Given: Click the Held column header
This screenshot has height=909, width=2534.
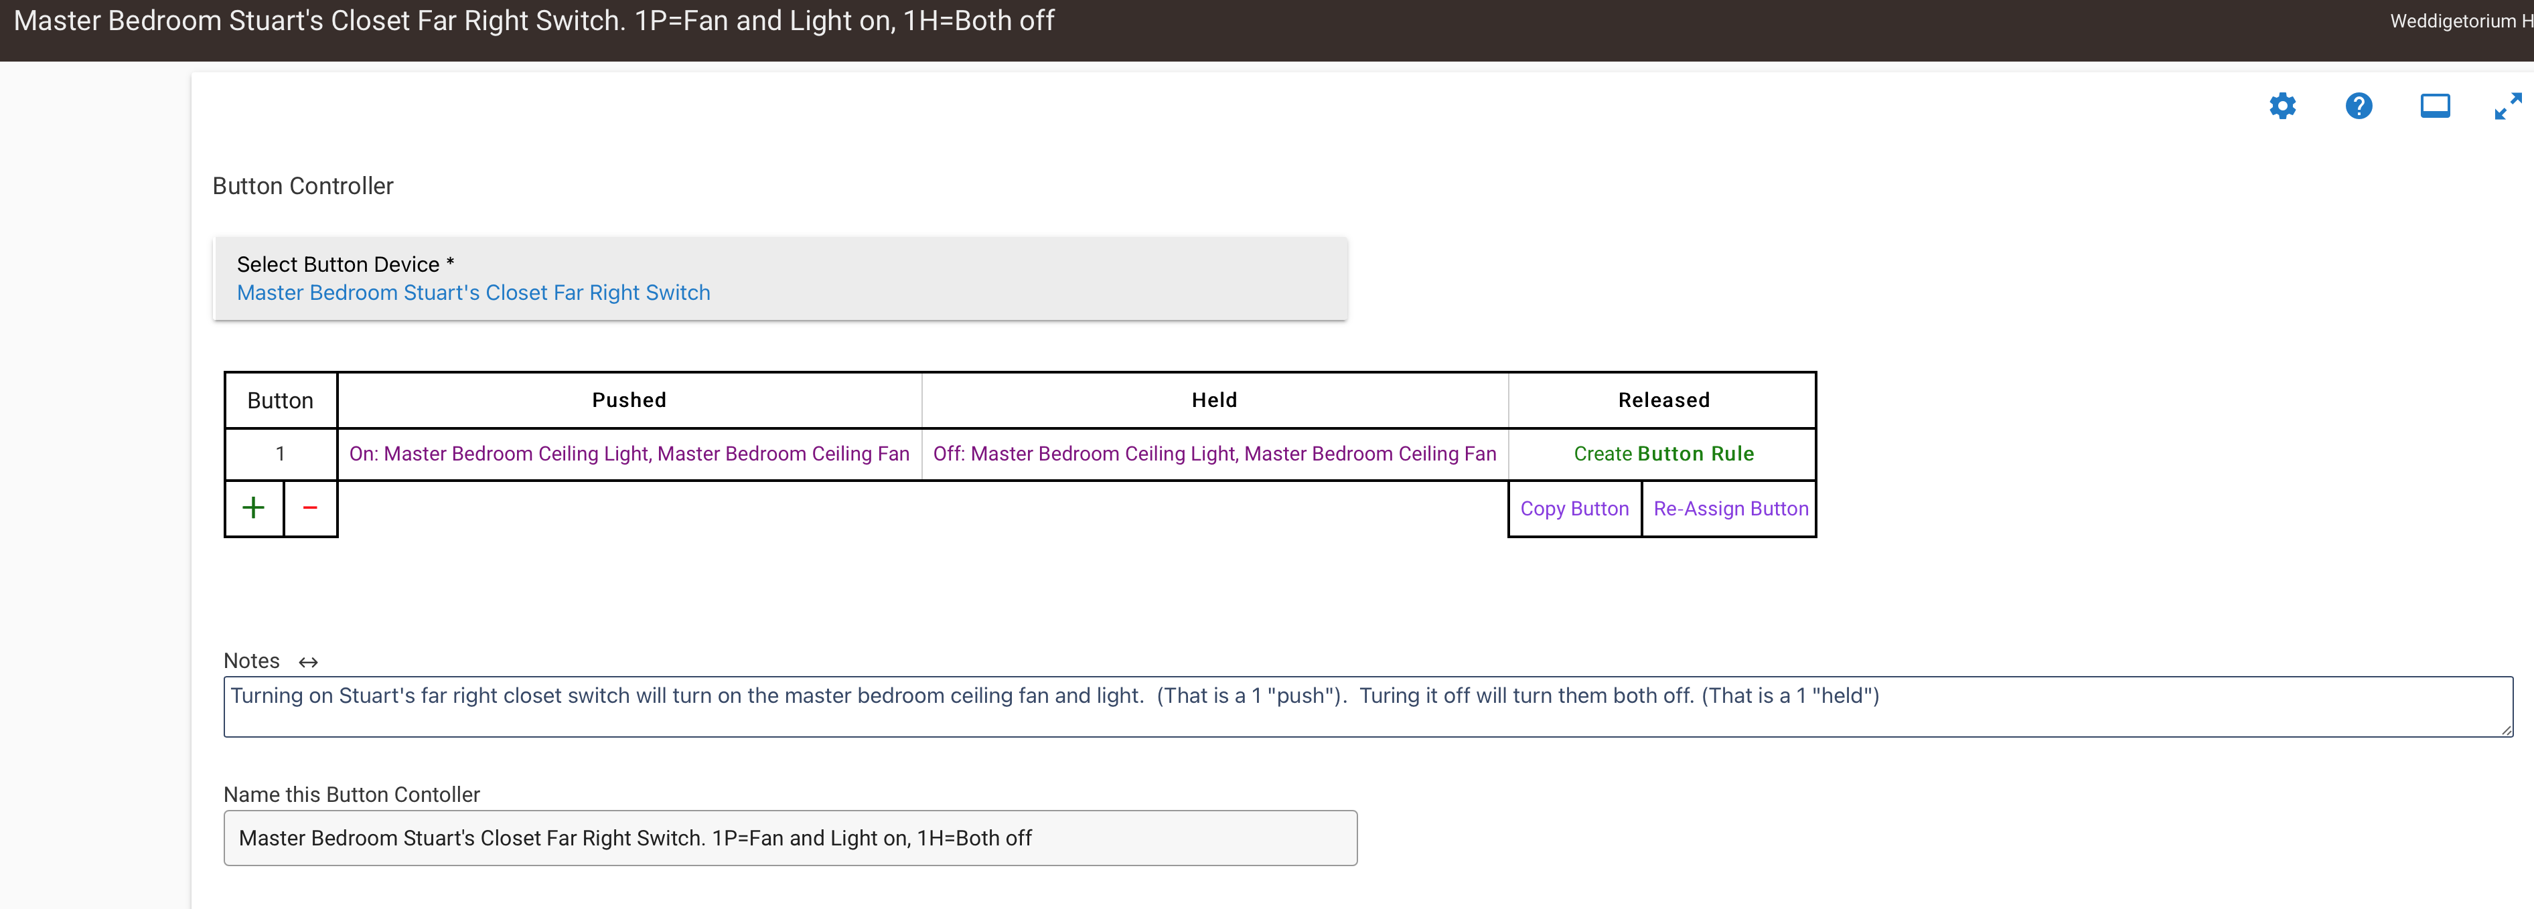Looking at the screenshot, I should tap(1214, 400).
